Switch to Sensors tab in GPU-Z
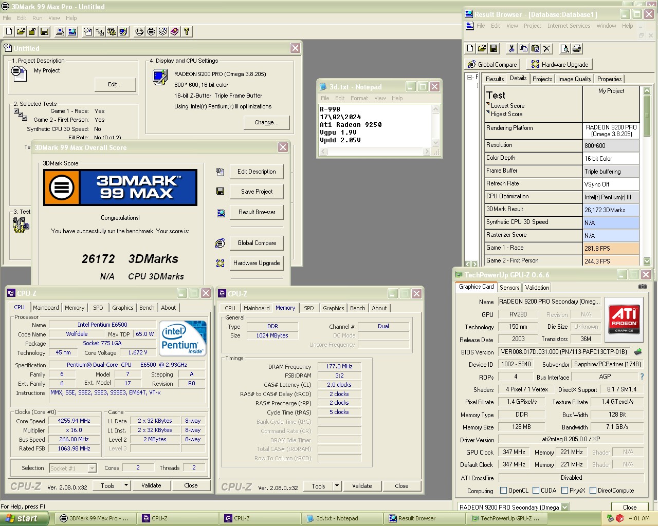 509,288
